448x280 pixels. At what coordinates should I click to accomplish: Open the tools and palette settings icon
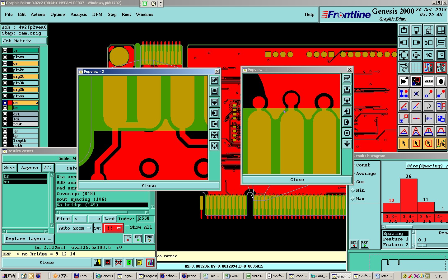click(x=404, y=68)
